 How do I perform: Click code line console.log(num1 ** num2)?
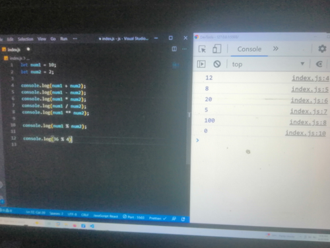pyautogui.click(x=55, y=112)
